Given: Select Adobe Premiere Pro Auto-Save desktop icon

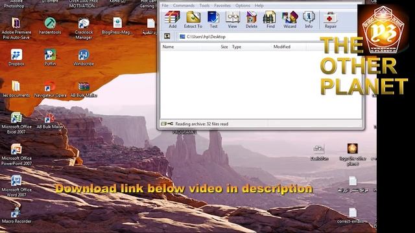Looking at the screenshot, I should [x=16, y=28].
